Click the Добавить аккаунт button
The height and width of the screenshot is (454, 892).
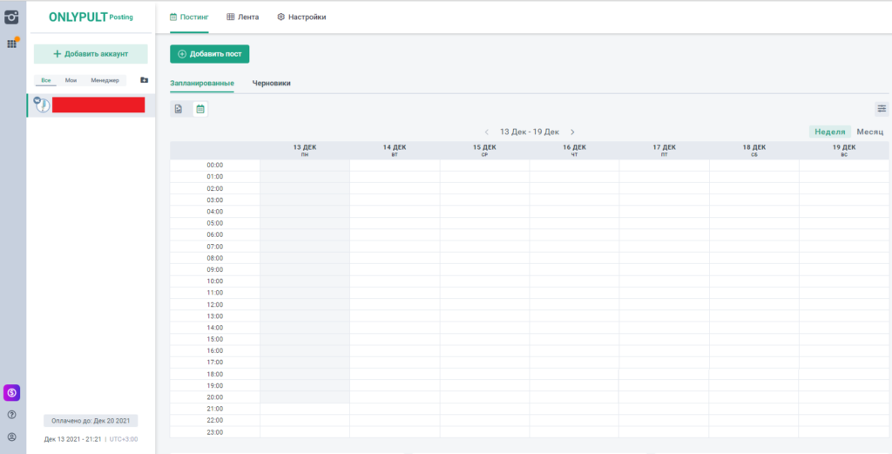[91, 54]
